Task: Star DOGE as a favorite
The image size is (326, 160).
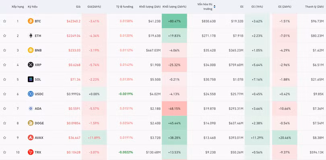Action: click(4, 123)
